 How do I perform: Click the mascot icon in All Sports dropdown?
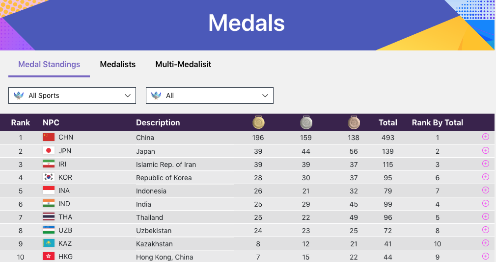(x=19, y=95)
